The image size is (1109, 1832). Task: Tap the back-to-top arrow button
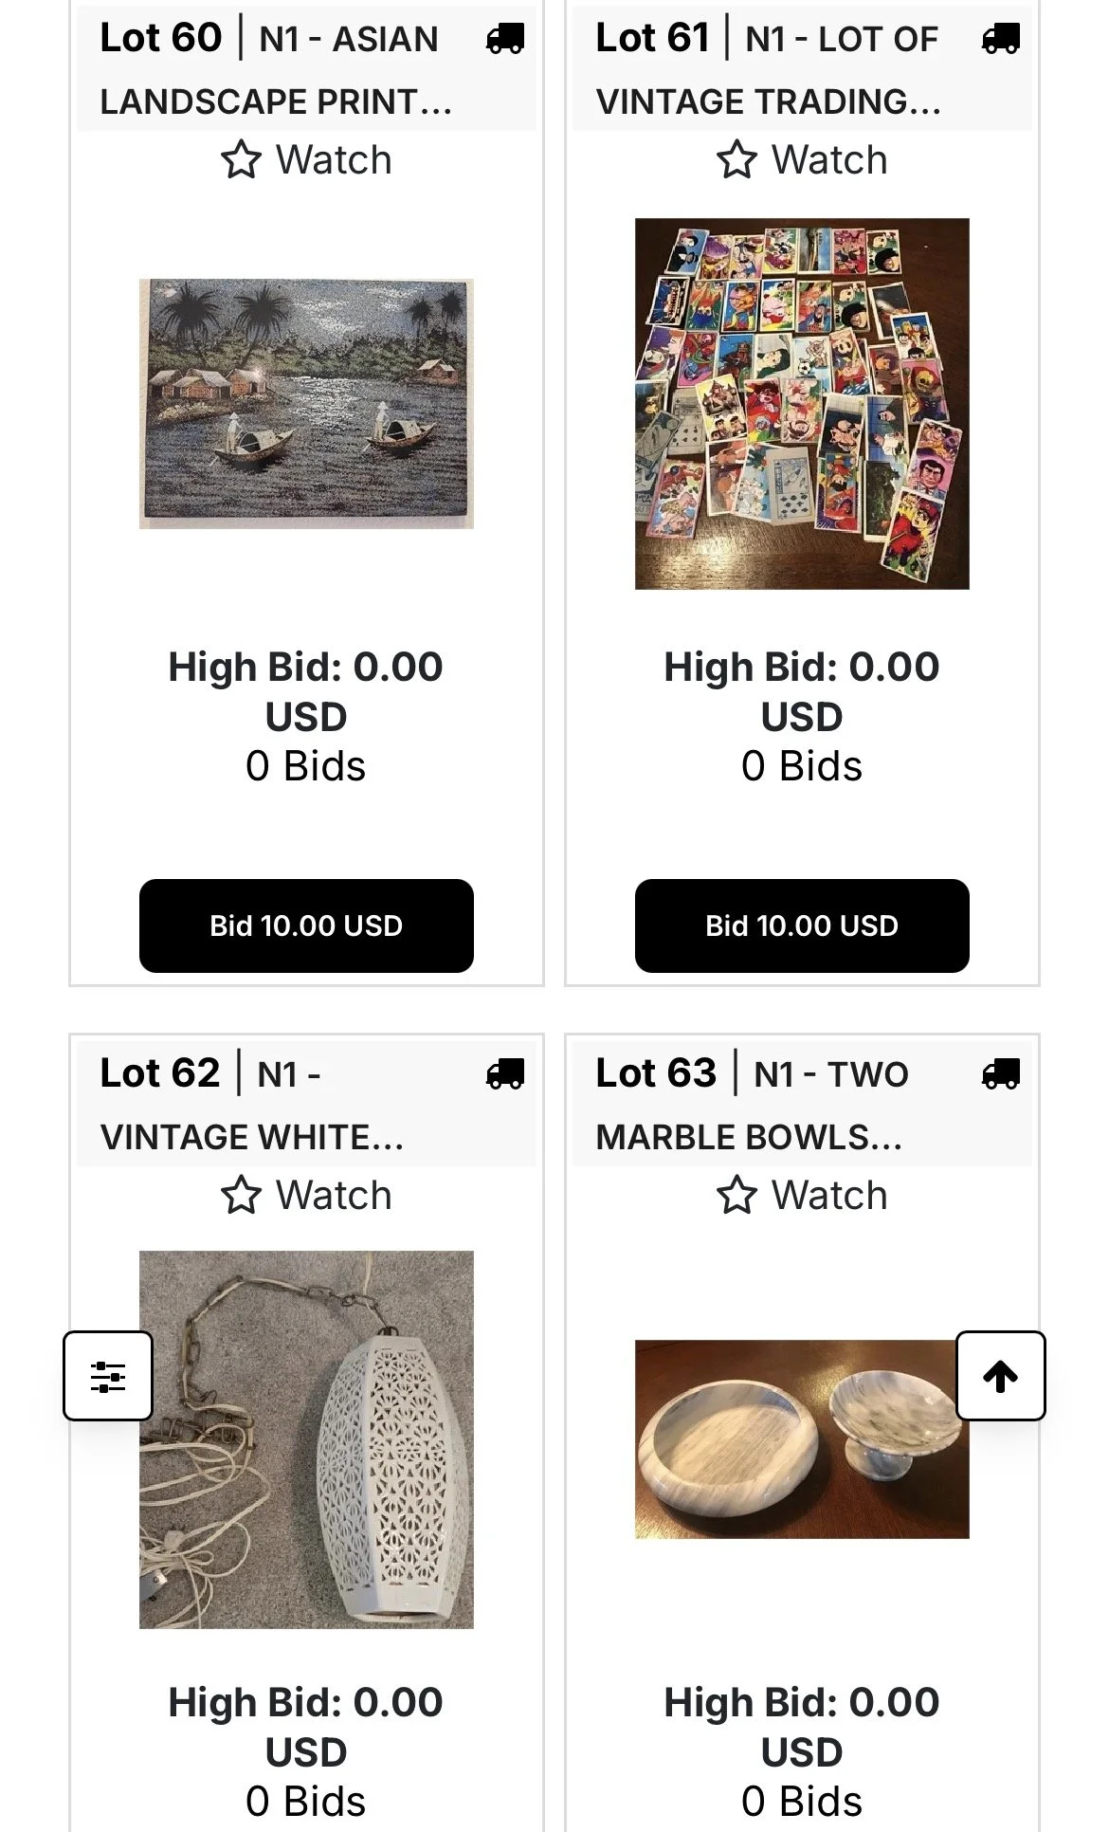click(1000, 1376)
